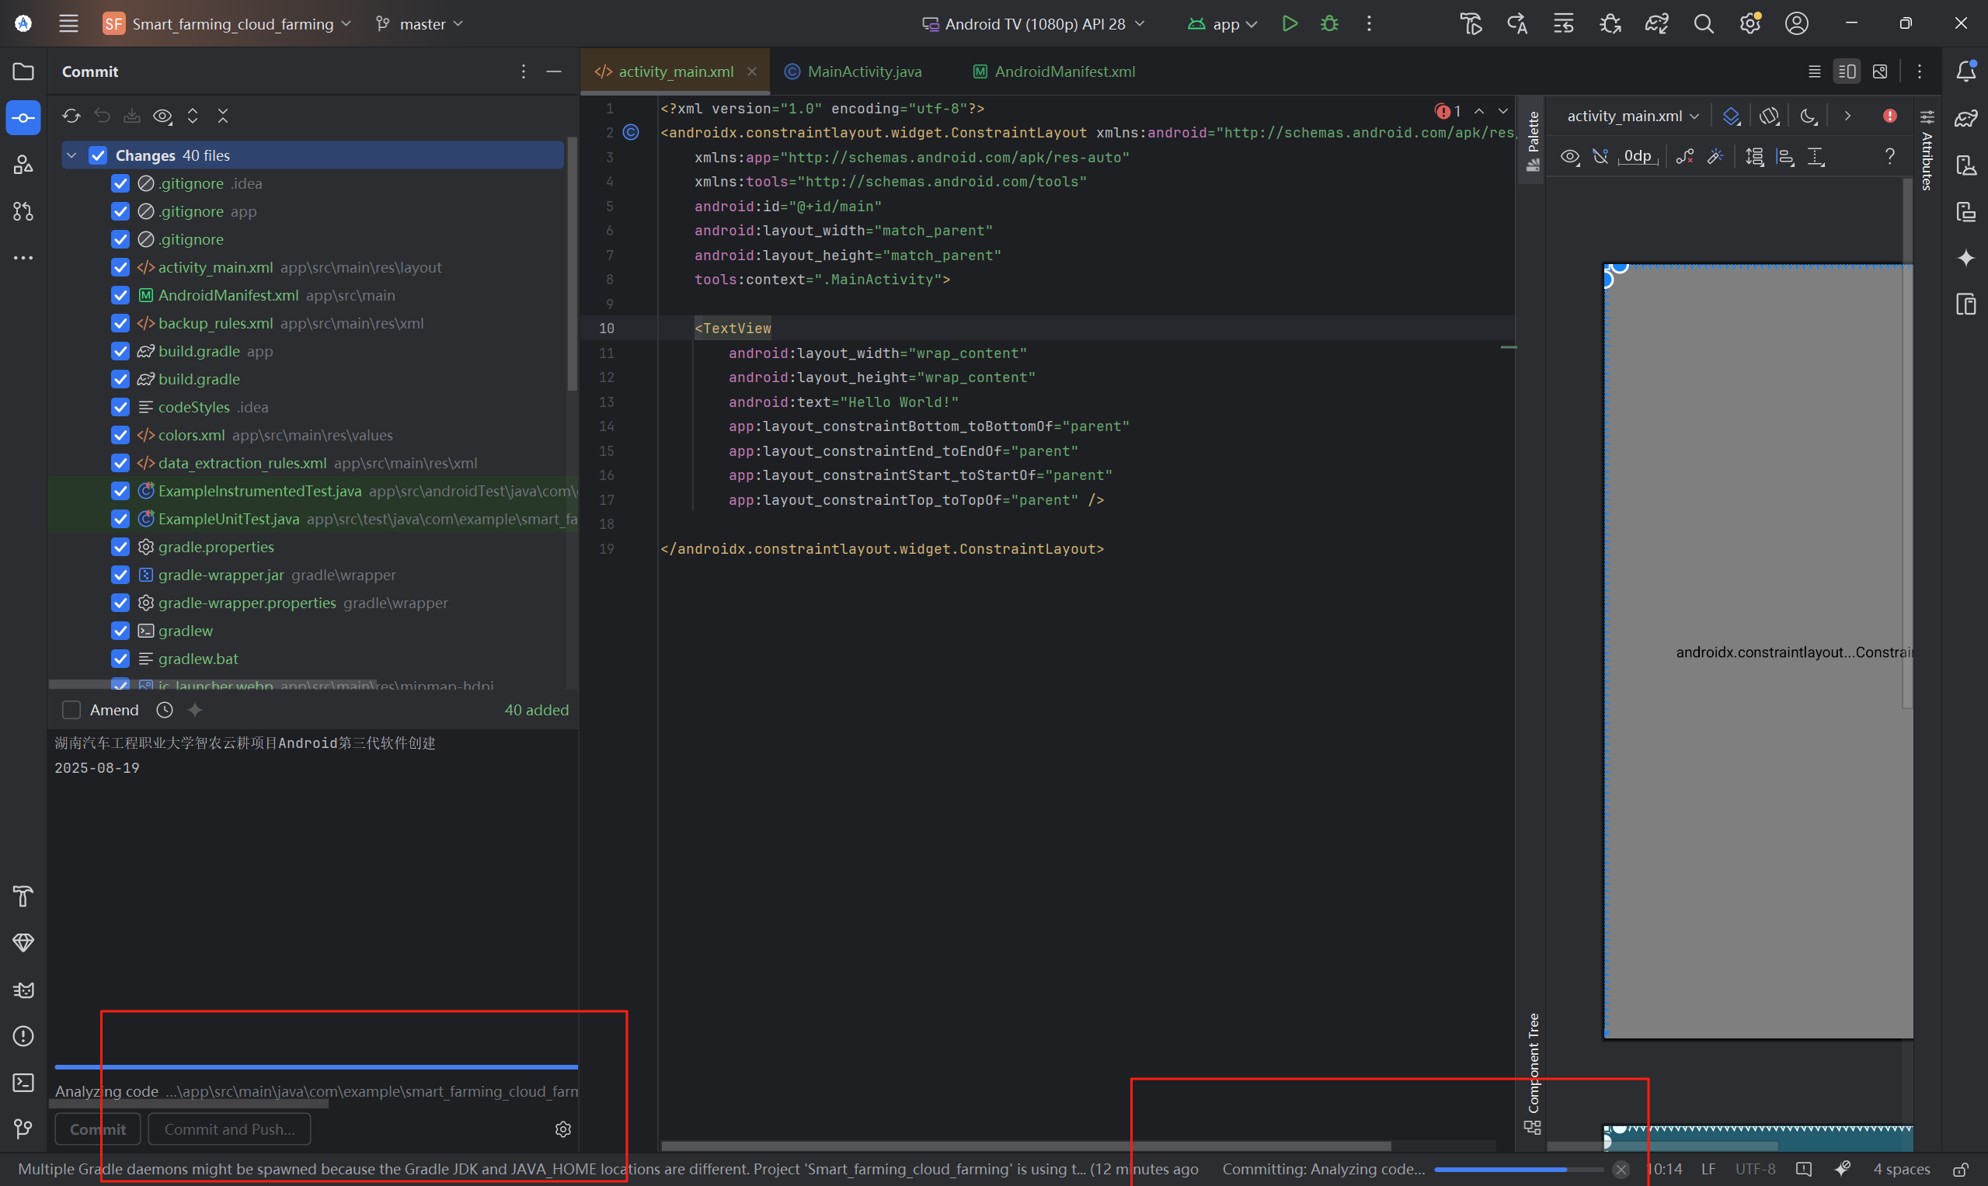The height and width of the screenshot is (1186, 1988).
Task: Collapse the Changes 40 files node
Action: point(72,155)
